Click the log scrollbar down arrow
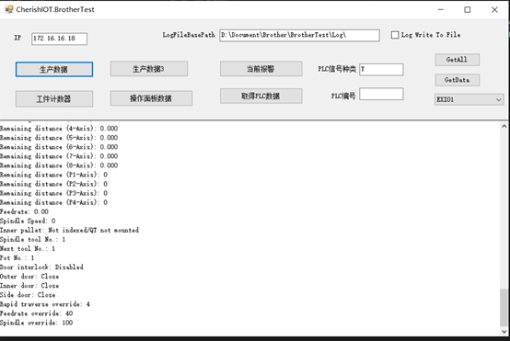 (504, 332)
